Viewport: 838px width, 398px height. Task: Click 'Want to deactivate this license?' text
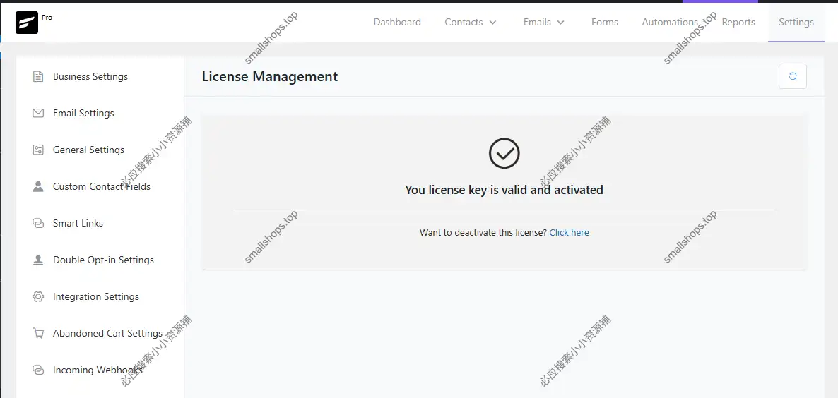[x=483, y=233]
